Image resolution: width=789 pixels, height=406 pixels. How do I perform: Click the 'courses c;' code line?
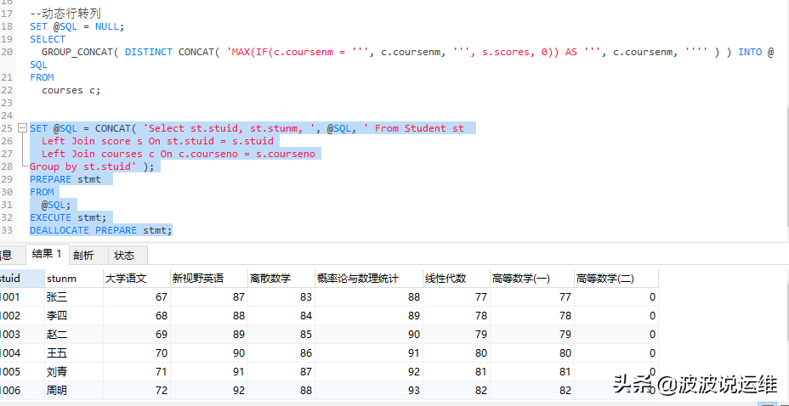(x=71, y=90)
